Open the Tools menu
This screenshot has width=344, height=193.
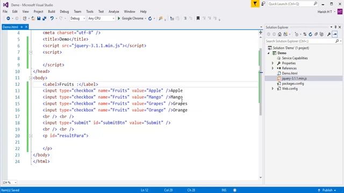pyautogui.click(x=90, y=12)
